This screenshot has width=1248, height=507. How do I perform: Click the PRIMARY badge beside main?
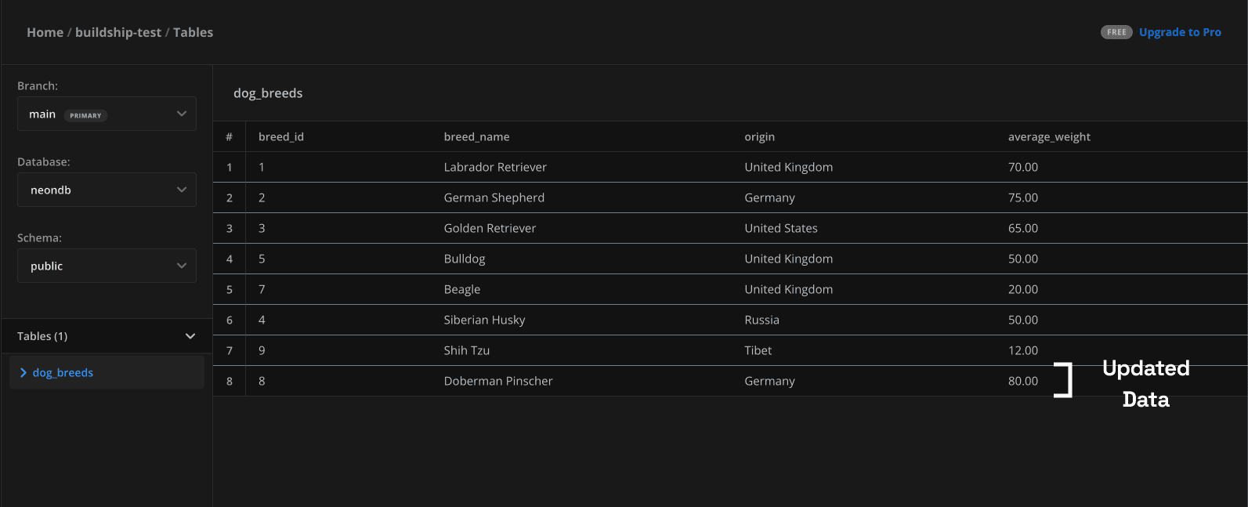[x=85, y=115]
